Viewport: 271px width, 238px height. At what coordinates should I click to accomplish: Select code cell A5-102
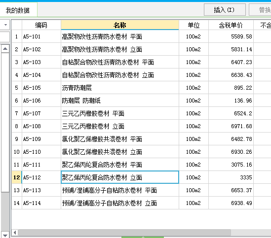click(x=41, y=49)
